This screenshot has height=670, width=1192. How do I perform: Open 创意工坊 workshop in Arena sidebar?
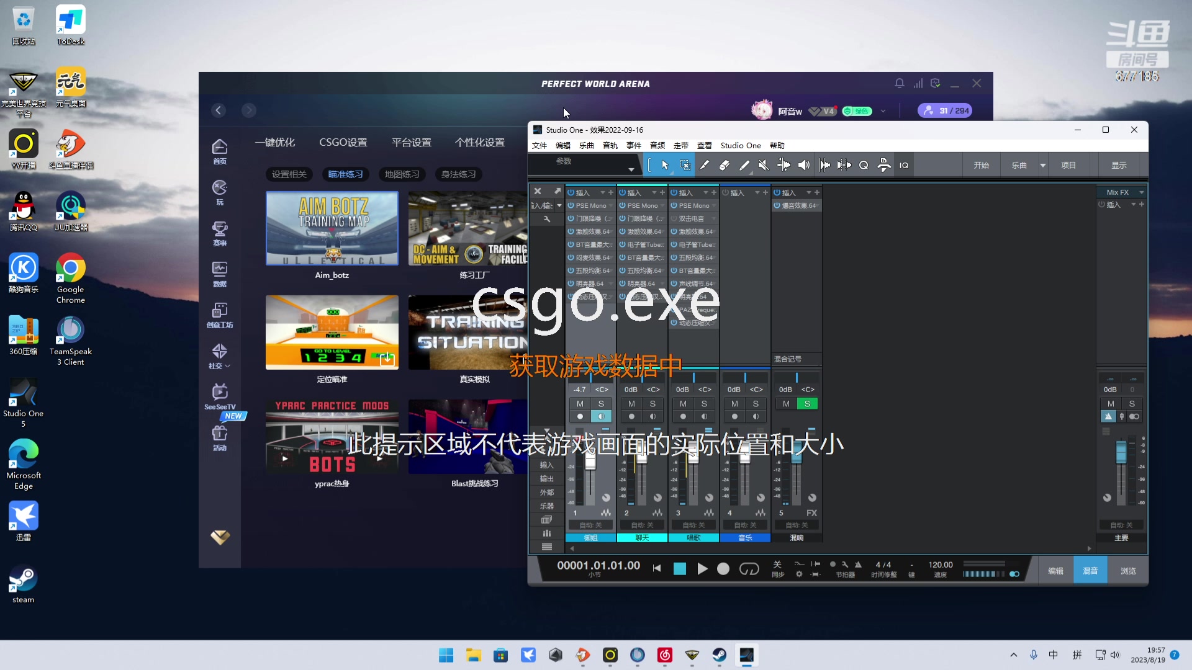219,316
